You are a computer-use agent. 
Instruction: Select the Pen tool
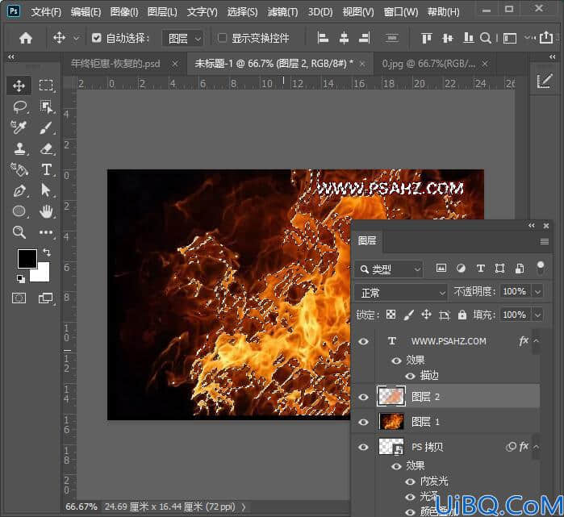[x=19, y=190]
